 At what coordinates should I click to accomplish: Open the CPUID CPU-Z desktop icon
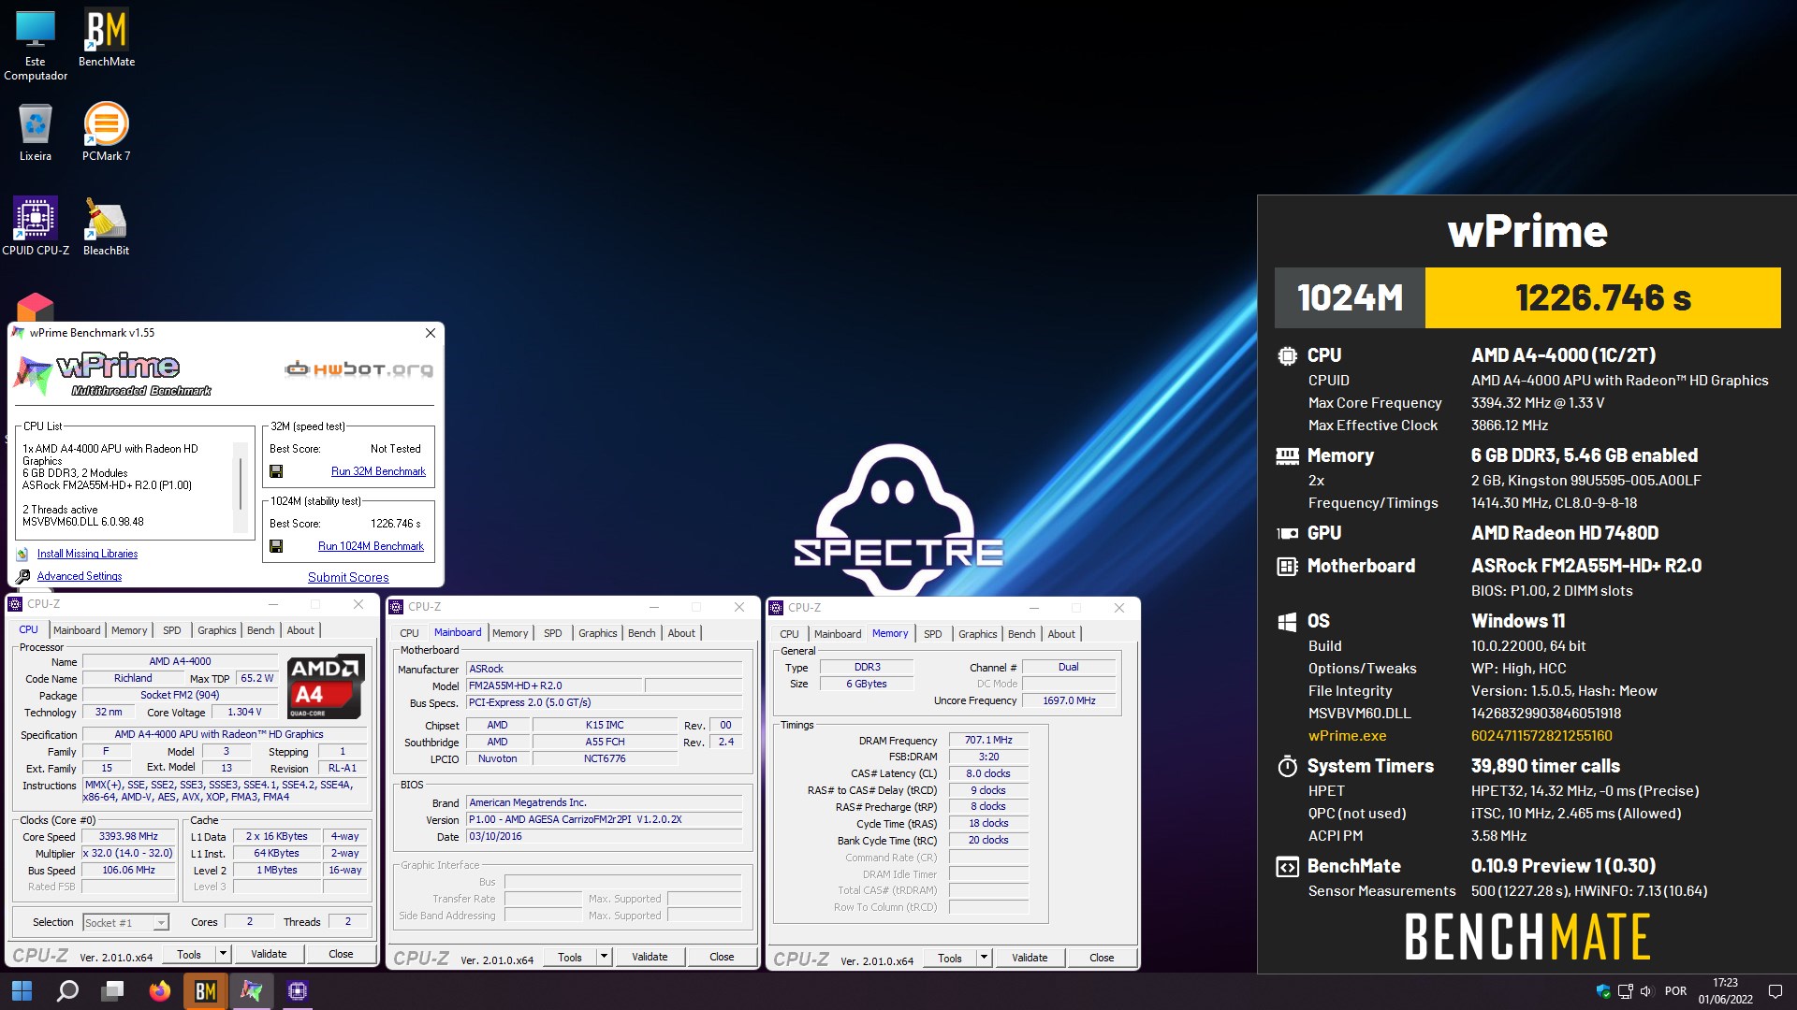point(36,225)
